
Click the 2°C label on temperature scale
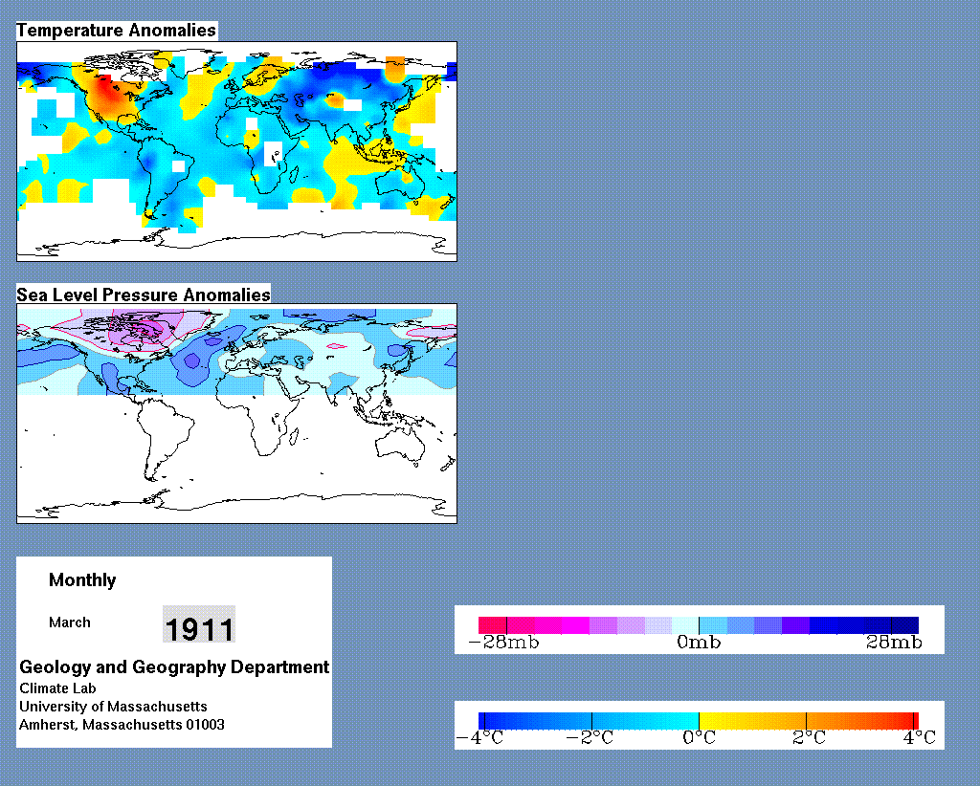pos(809,738)
